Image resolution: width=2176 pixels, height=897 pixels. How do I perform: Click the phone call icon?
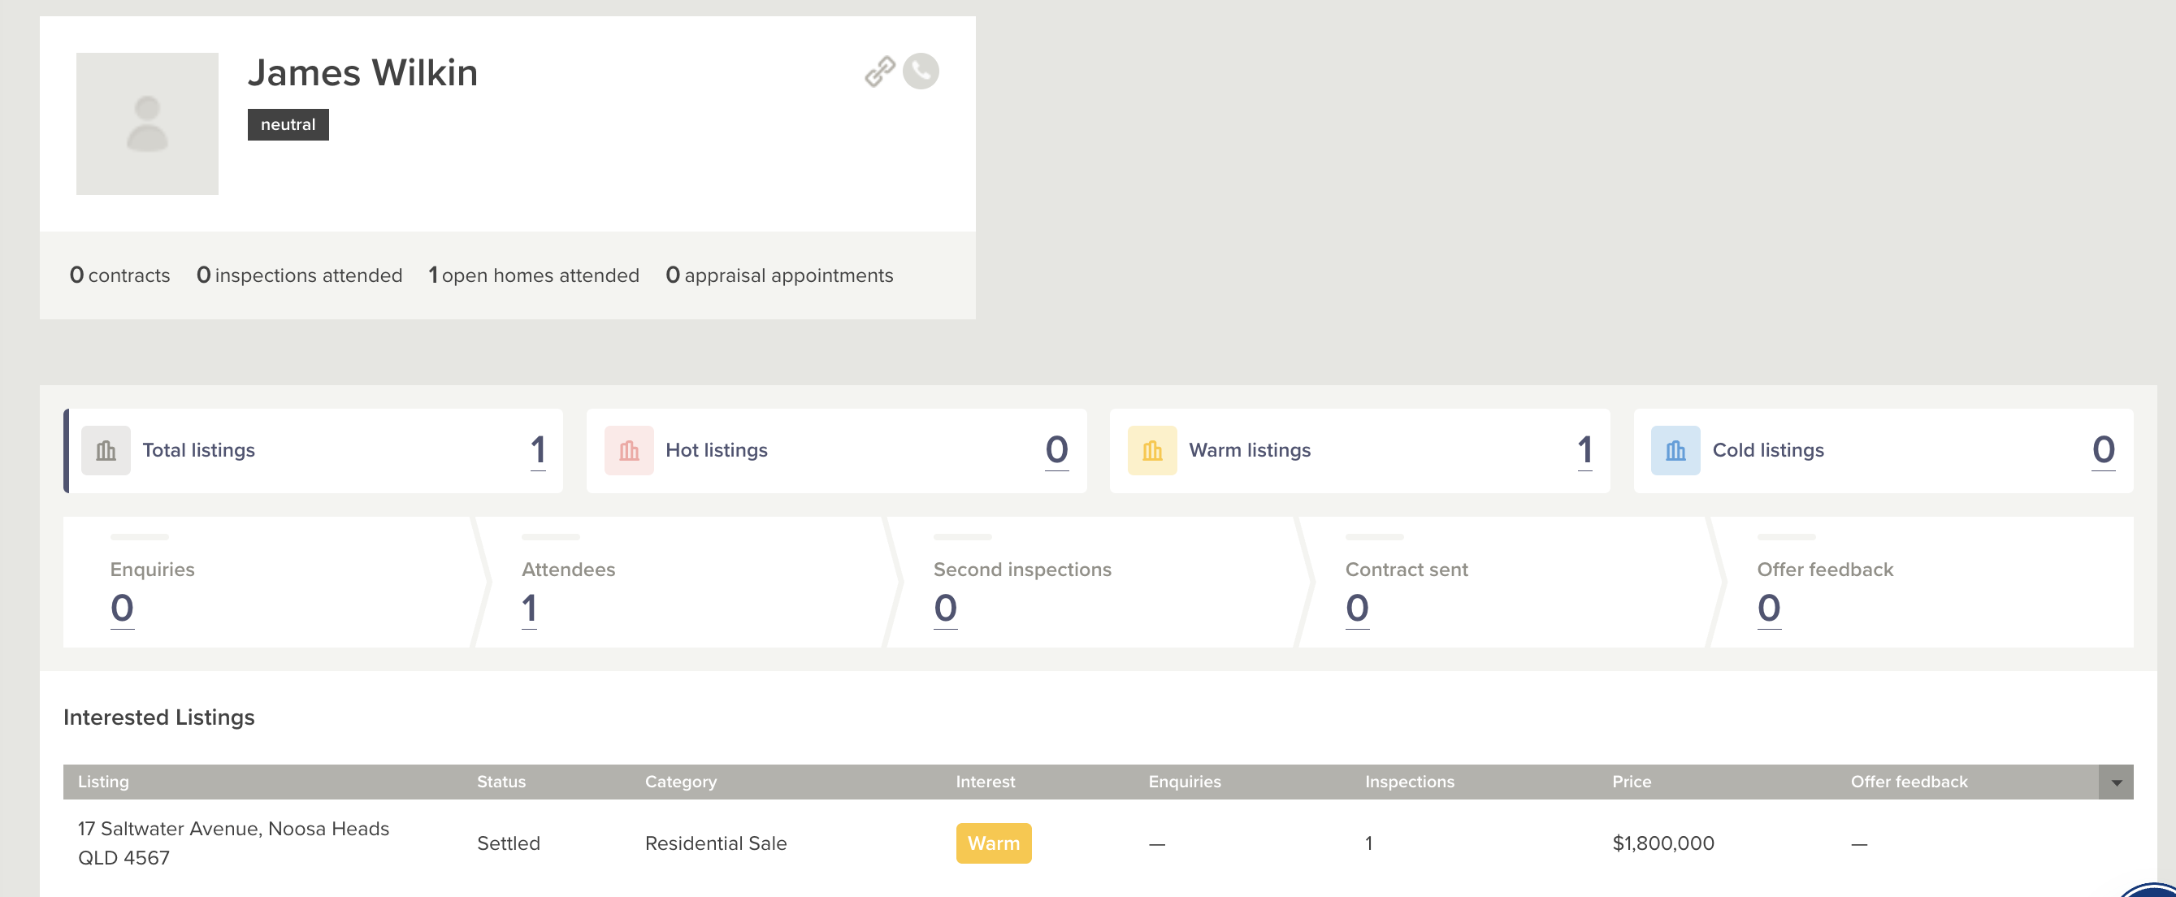tap(920, 71)
